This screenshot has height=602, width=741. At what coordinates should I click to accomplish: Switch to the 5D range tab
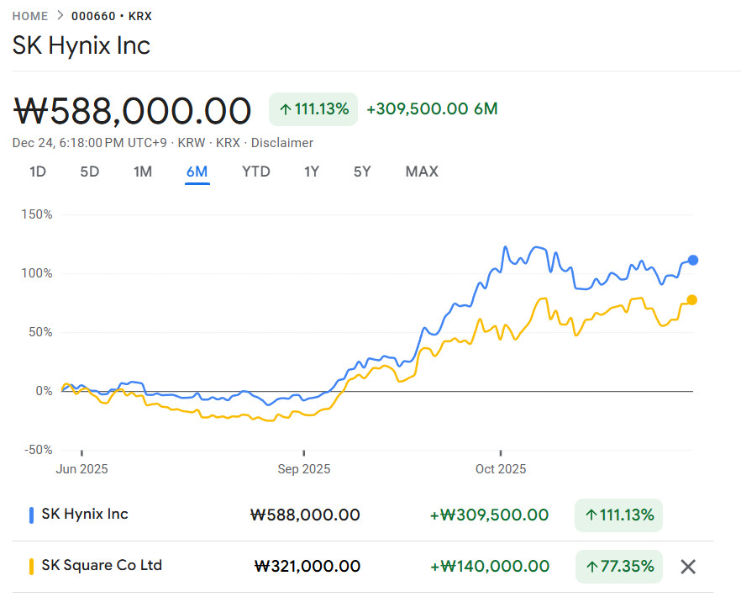[x=90, y=172]
